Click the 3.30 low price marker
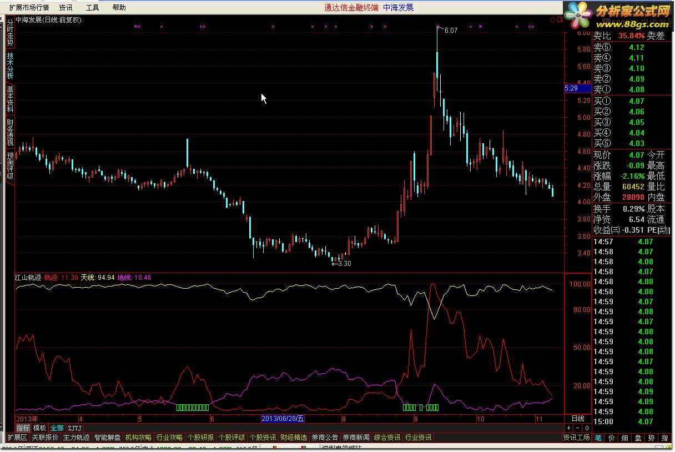Image resolution: width=675 pixels, height=452 pixels. 344,263
